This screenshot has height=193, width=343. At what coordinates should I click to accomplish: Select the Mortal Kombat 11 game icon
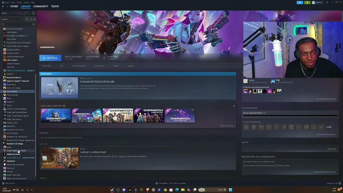(x=5, y=77)
